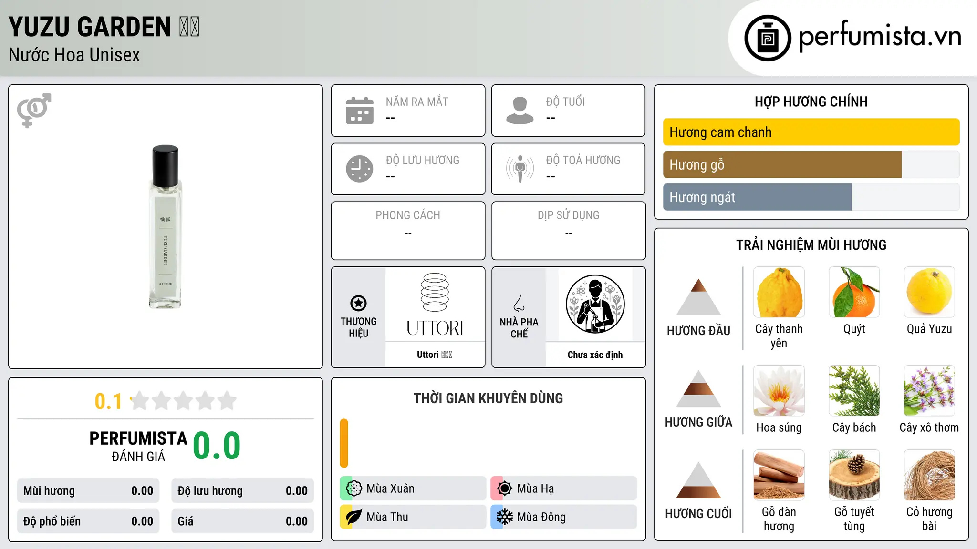Image resolution: width=977 pixels, height=549 pixels.
Task: Open the Uttori brand name link
Action: (435, 355)
